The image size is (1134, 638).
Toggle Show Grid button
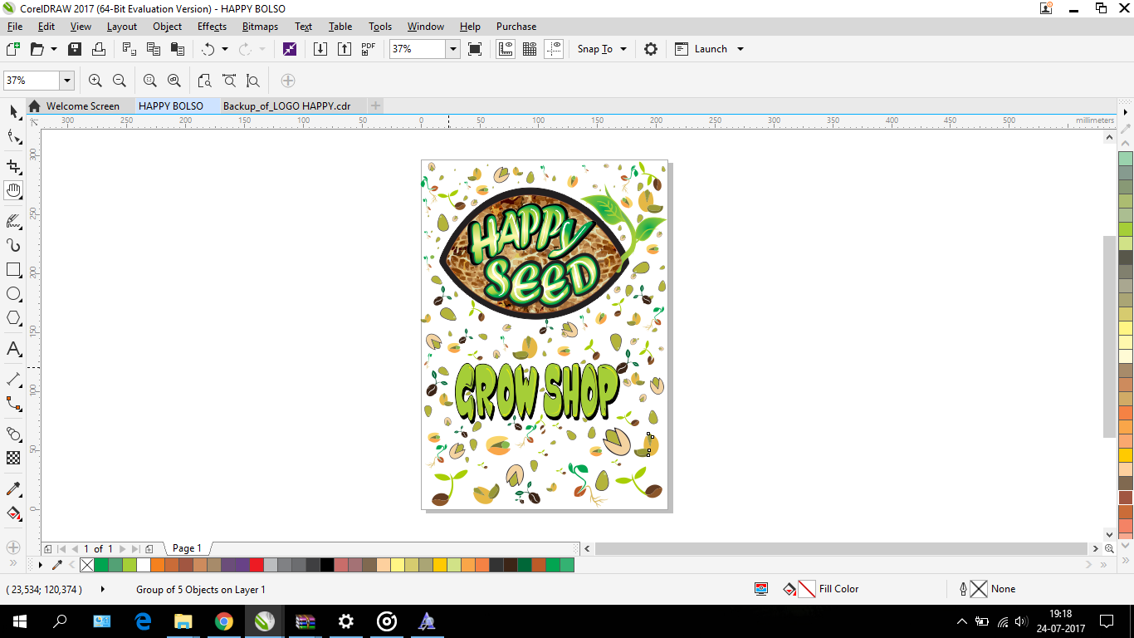(530, 49)
